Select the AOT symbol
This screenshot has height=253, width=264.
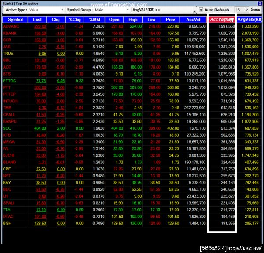pos(7,67)
